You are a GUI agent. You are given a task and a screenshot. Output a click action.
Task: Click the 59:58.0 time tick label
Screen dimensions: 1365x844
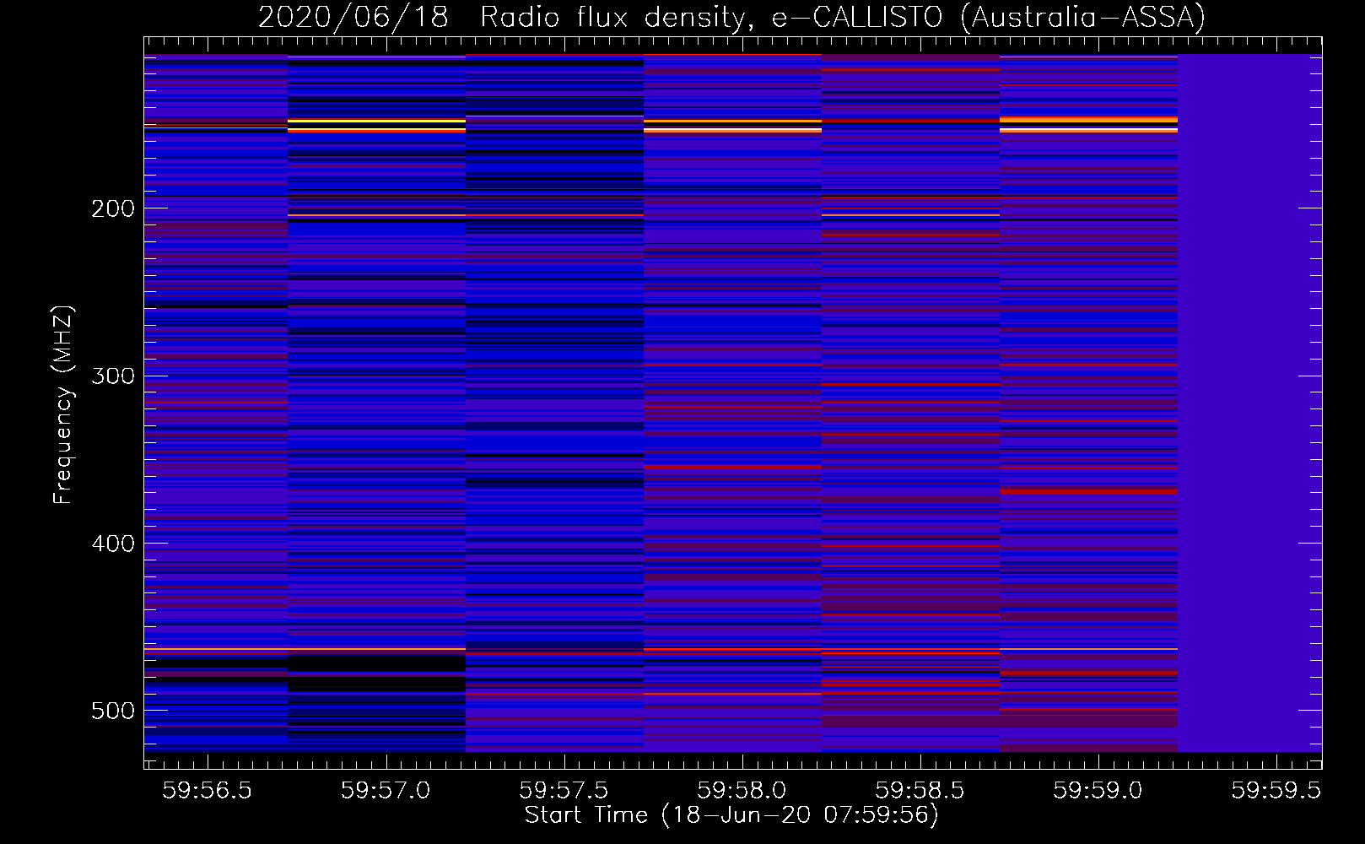pyautogui.click(x=742, y=790)
